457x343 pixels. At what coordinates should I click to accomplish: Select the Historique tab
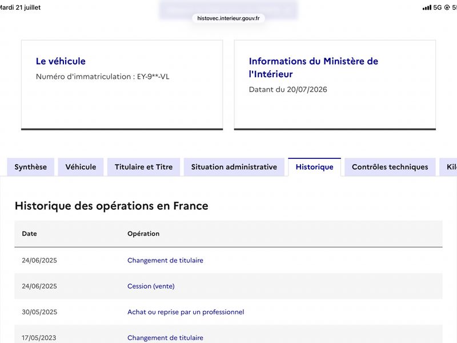[x=315, y=167]
